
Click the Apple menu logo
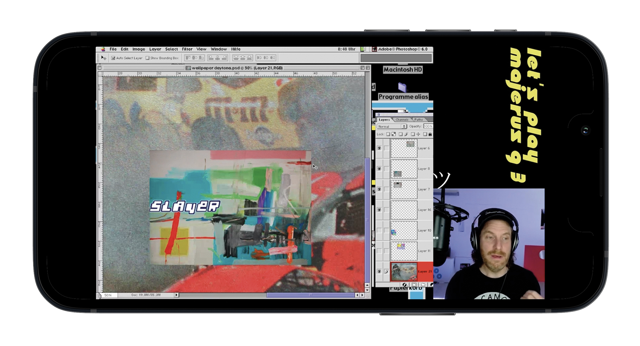tap(103, 49)
